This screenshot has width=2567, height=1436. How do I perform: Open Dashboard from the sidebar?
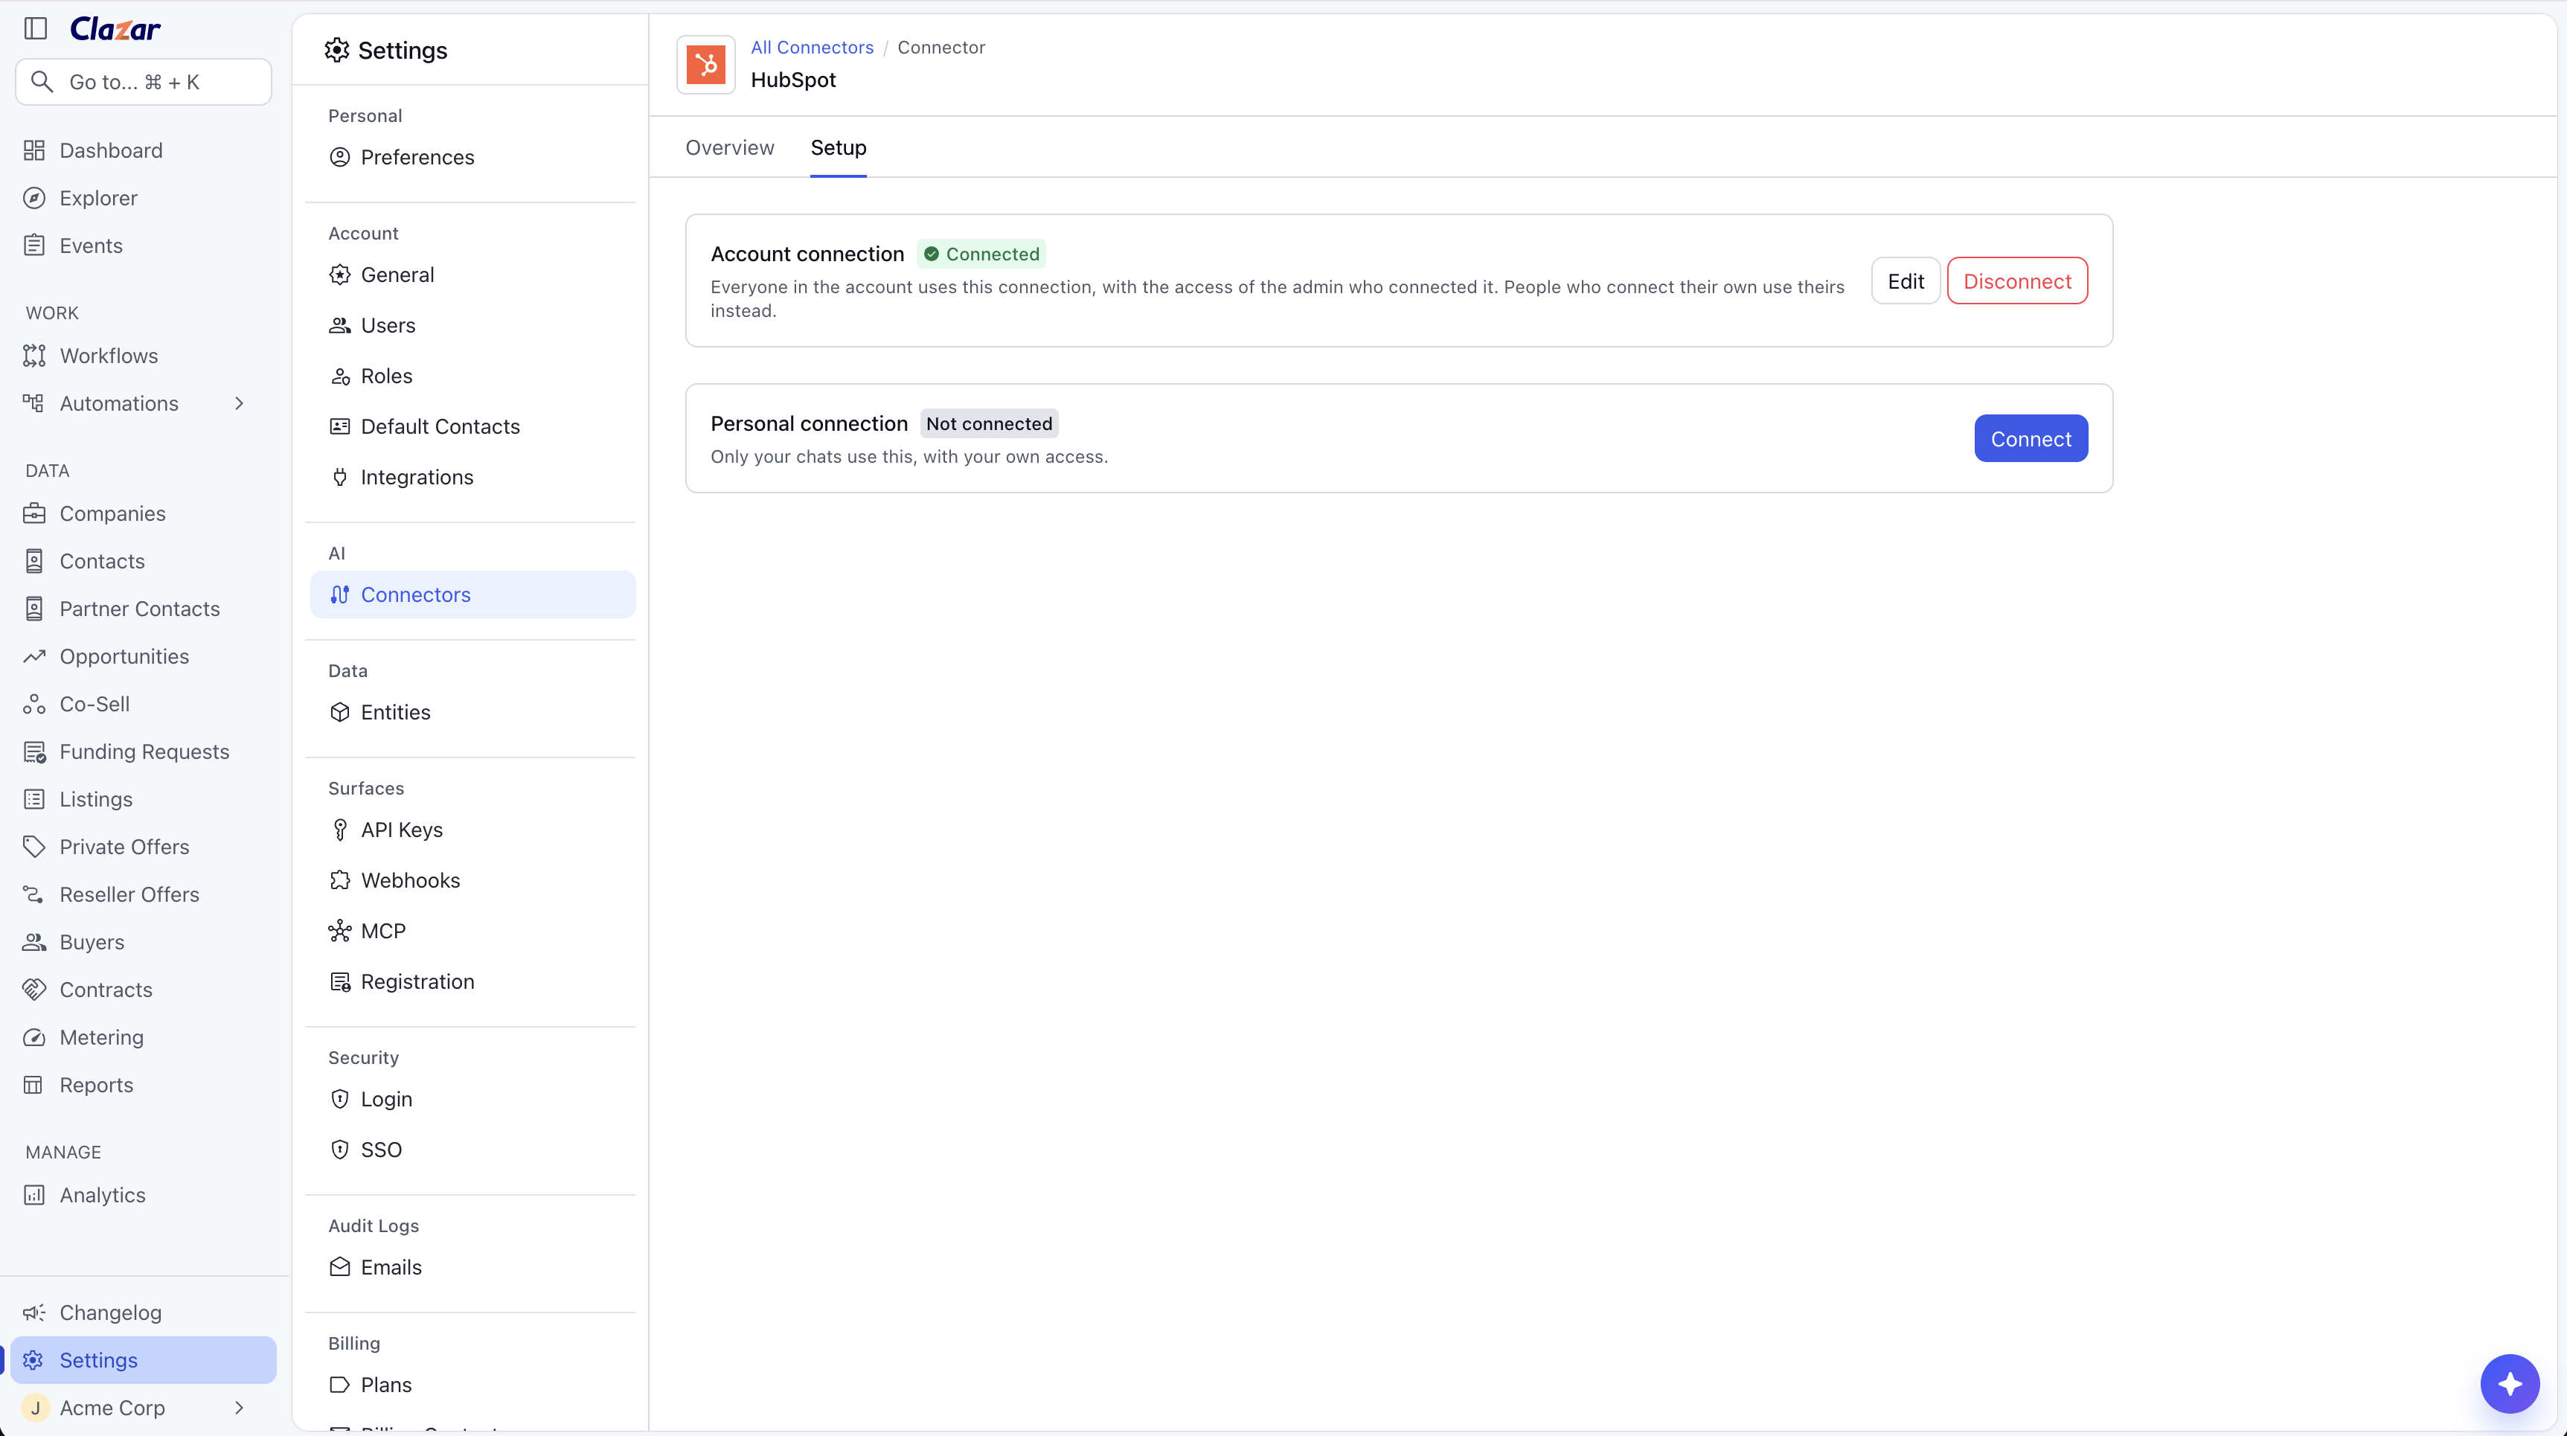click(111, 150)
